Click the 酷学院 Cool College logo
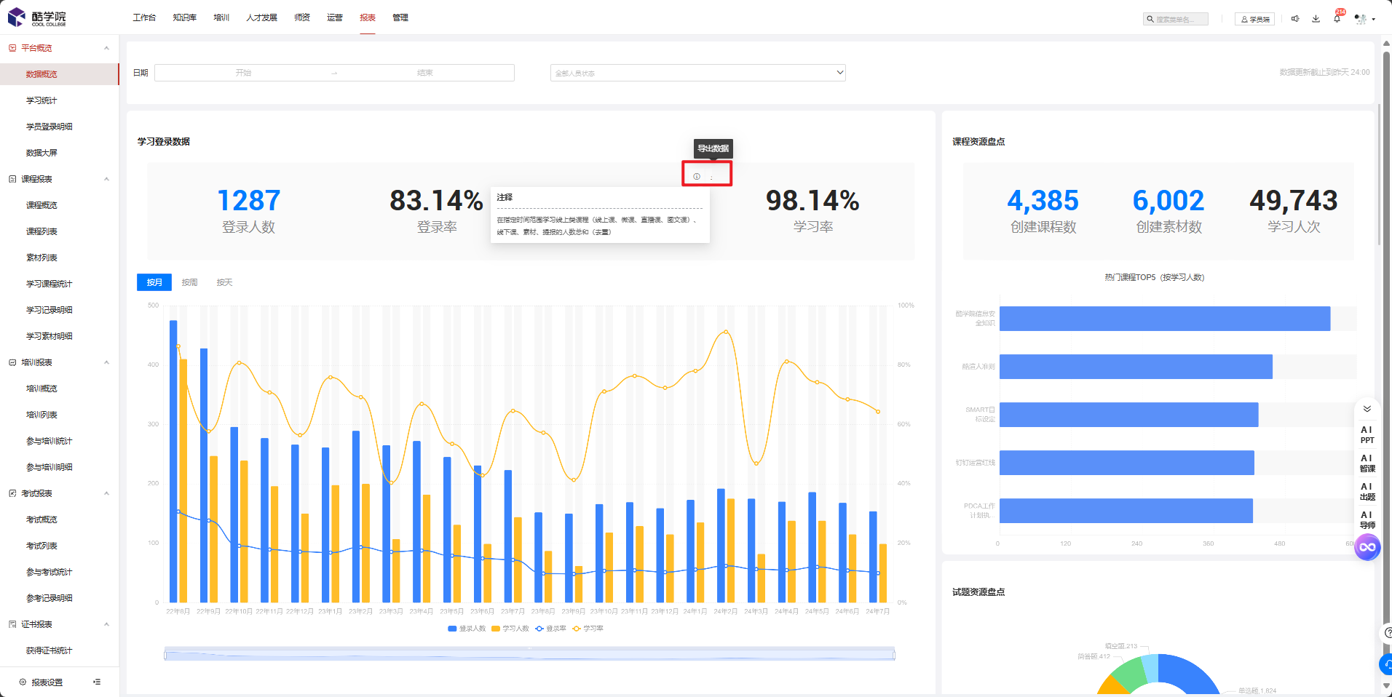 coord(37,17)
